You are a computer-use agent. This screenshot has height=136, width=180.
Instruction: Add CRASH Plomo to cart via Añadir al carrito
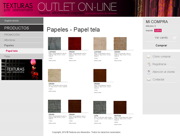pyautogui.click(x=118, y=61)
